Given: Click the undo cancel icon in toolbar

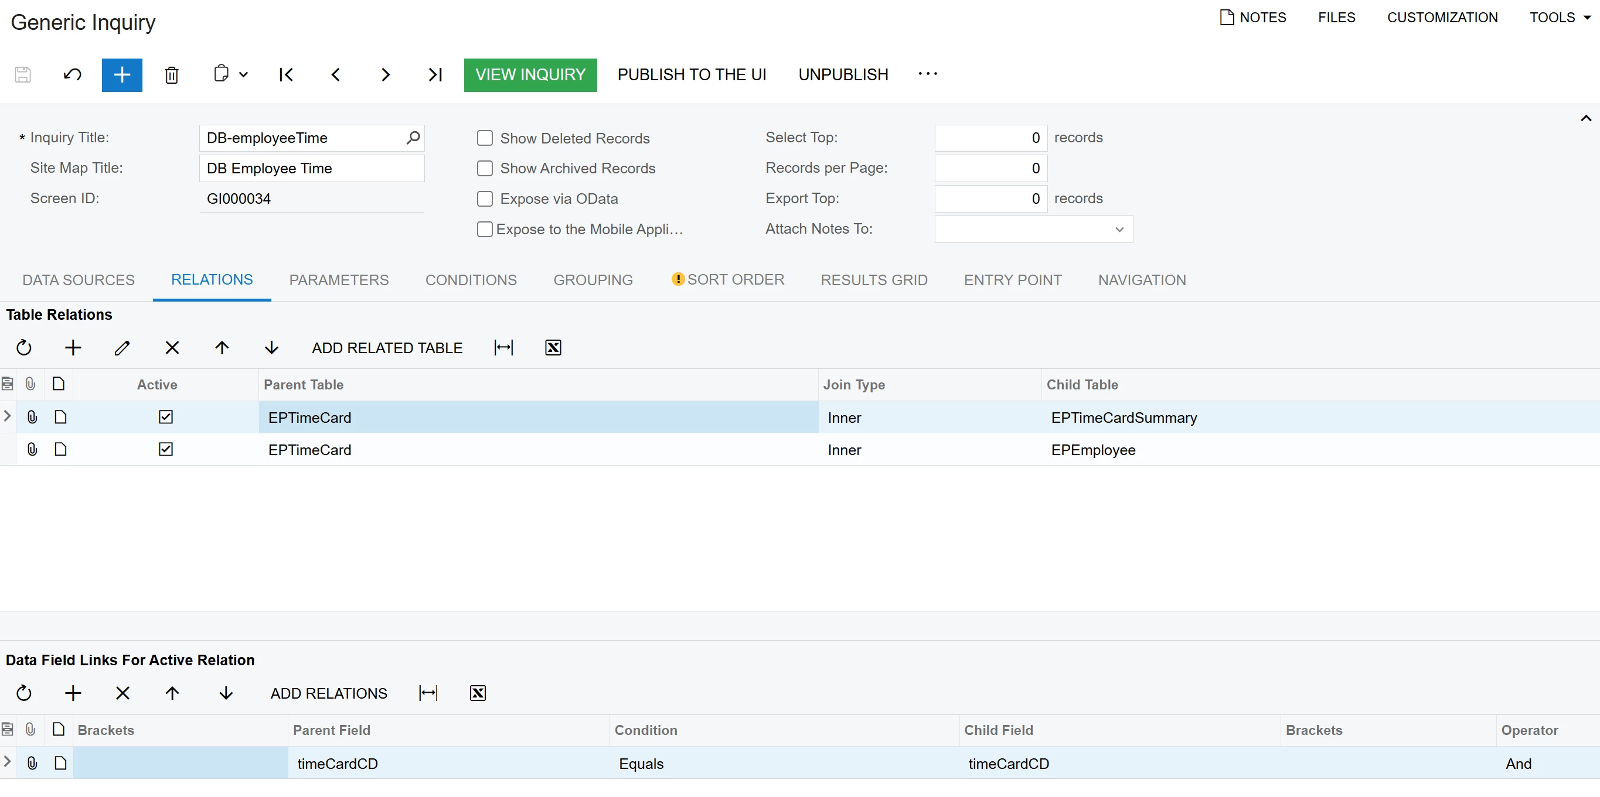Looking at the screenshot, I should 72,75.
